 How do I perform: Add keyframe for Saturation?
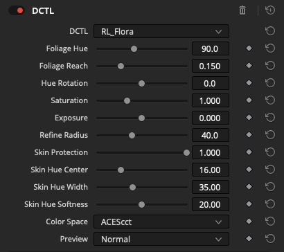[x=249, y=100]
